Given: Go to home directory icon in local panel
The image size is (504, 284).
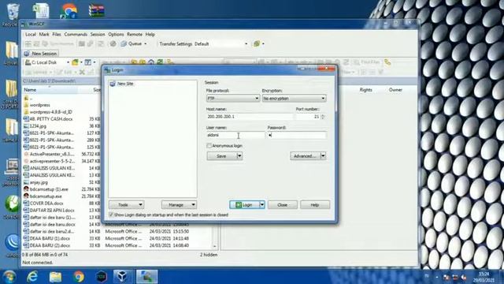Looking at the screenshot, I should coord(151,62).
